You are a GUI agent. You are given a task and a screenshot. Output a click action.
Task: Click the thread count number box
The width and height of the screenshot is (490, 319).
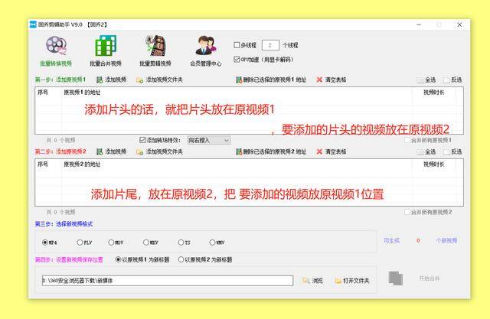[x=270, y=45]
